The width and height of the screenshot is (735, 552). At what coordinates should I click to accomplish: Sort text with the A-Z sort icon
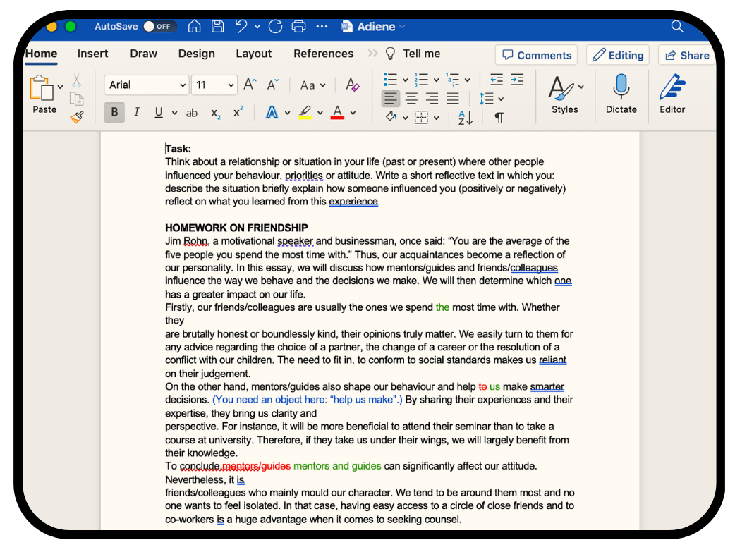click(466, 117)
